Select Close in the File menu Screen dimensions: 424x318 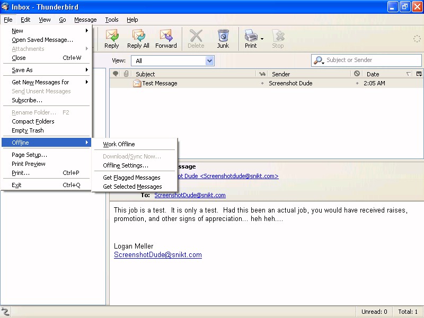click(x=47, y=58)
